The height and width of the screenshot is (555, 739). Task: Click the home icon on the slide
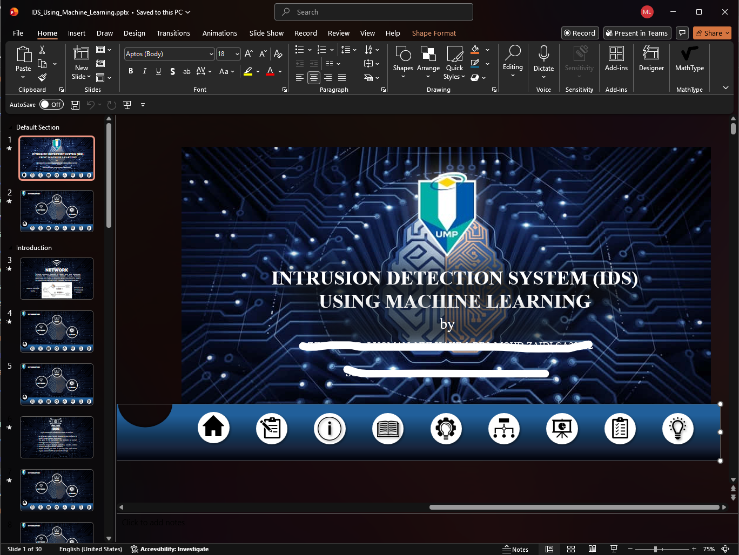[x=213, y=428]
